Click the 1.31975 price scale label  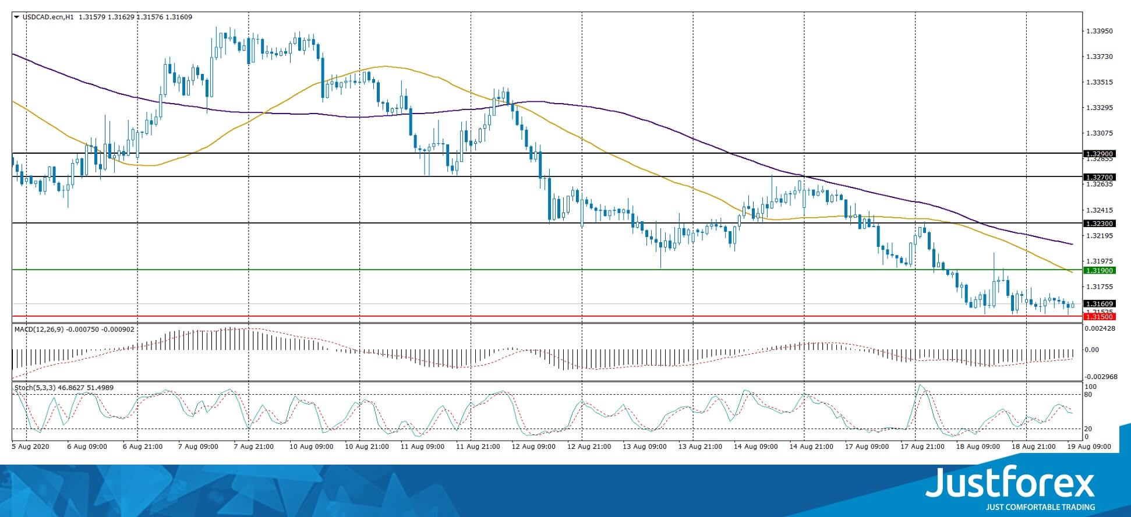(1100, 261)
